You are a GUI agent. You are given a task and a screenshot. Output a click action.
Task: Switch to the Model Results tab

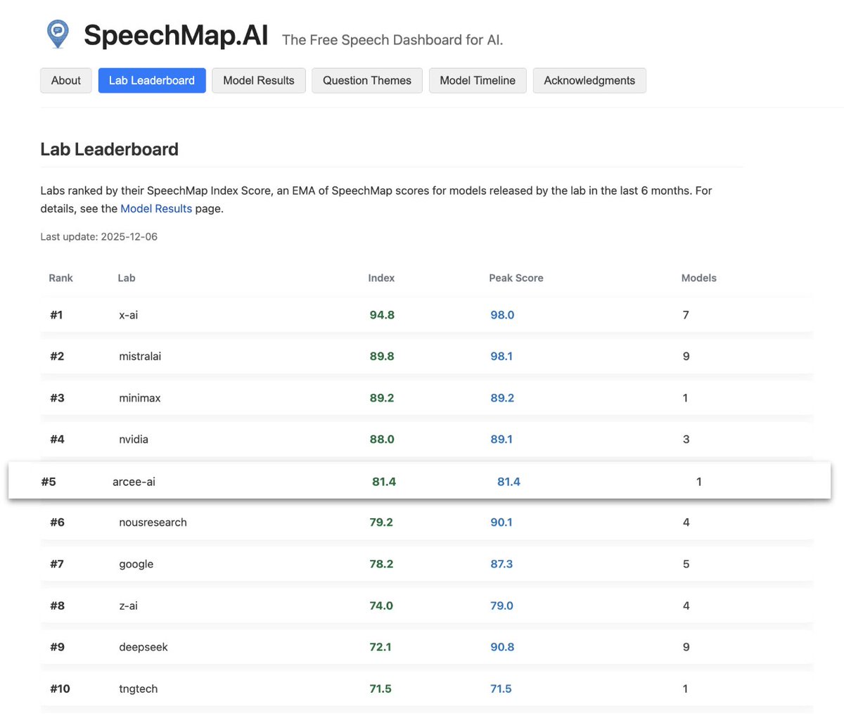click(259, 80)
